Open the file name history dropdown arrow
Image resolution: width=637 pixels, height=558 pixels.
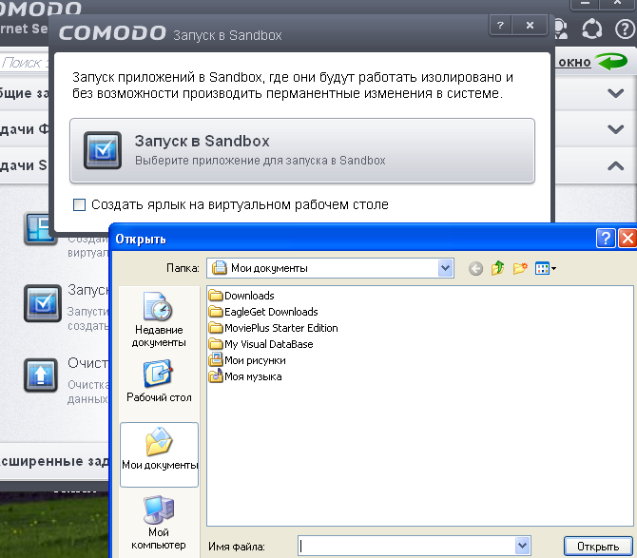pos(523,547)
